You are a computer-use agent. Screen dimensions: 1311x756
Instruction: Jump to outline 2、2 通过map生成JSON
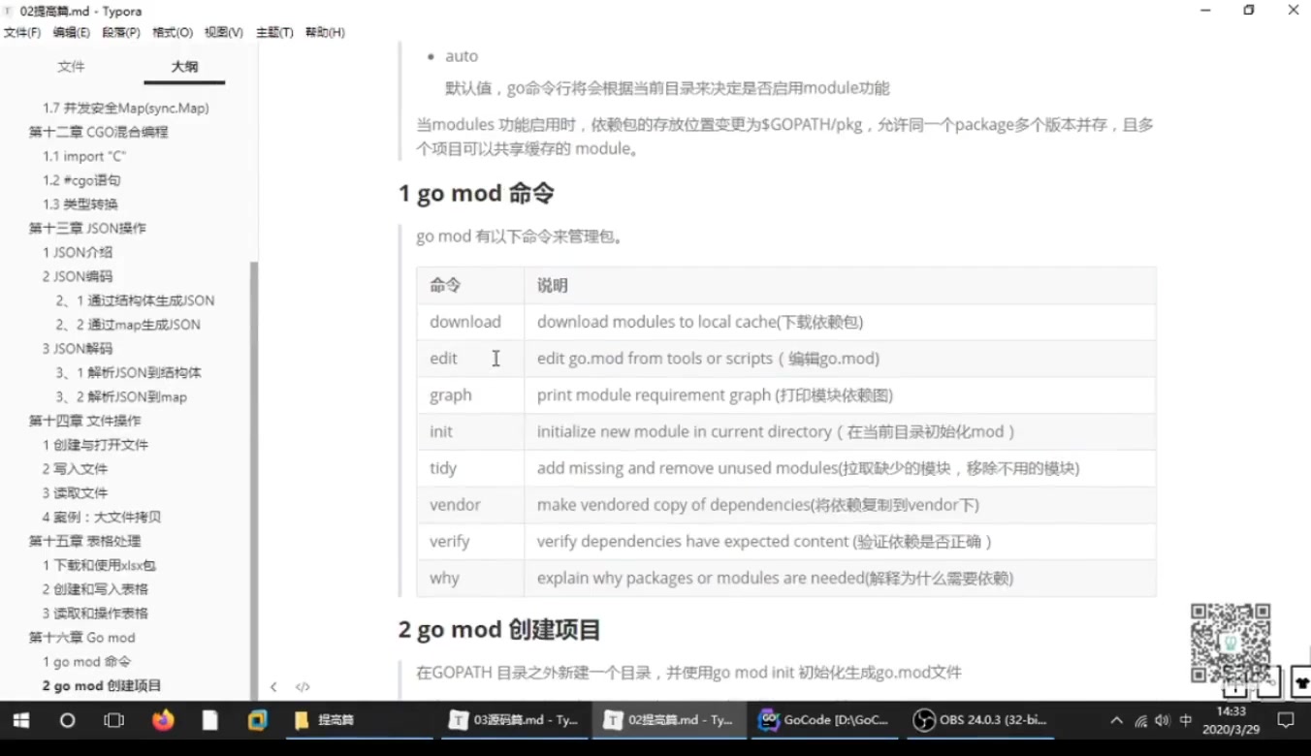click(128, 325)
